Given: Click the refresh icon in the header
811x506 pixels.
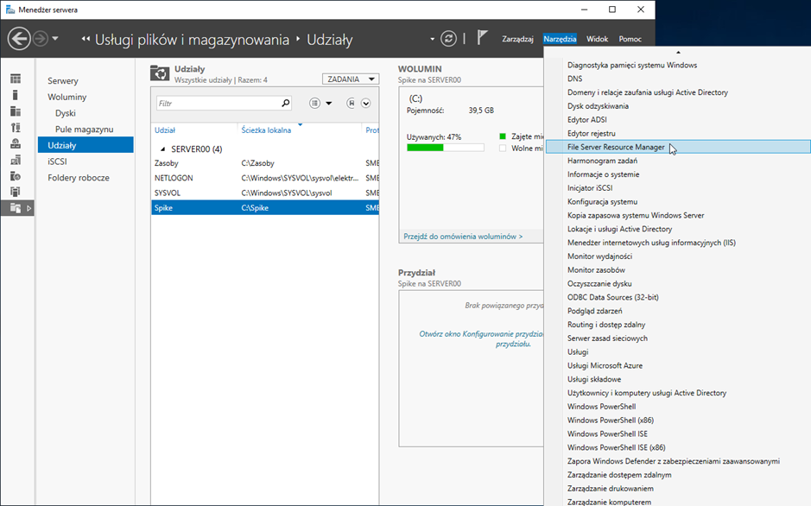Looking at the screenshot, I should coord(447,39).
